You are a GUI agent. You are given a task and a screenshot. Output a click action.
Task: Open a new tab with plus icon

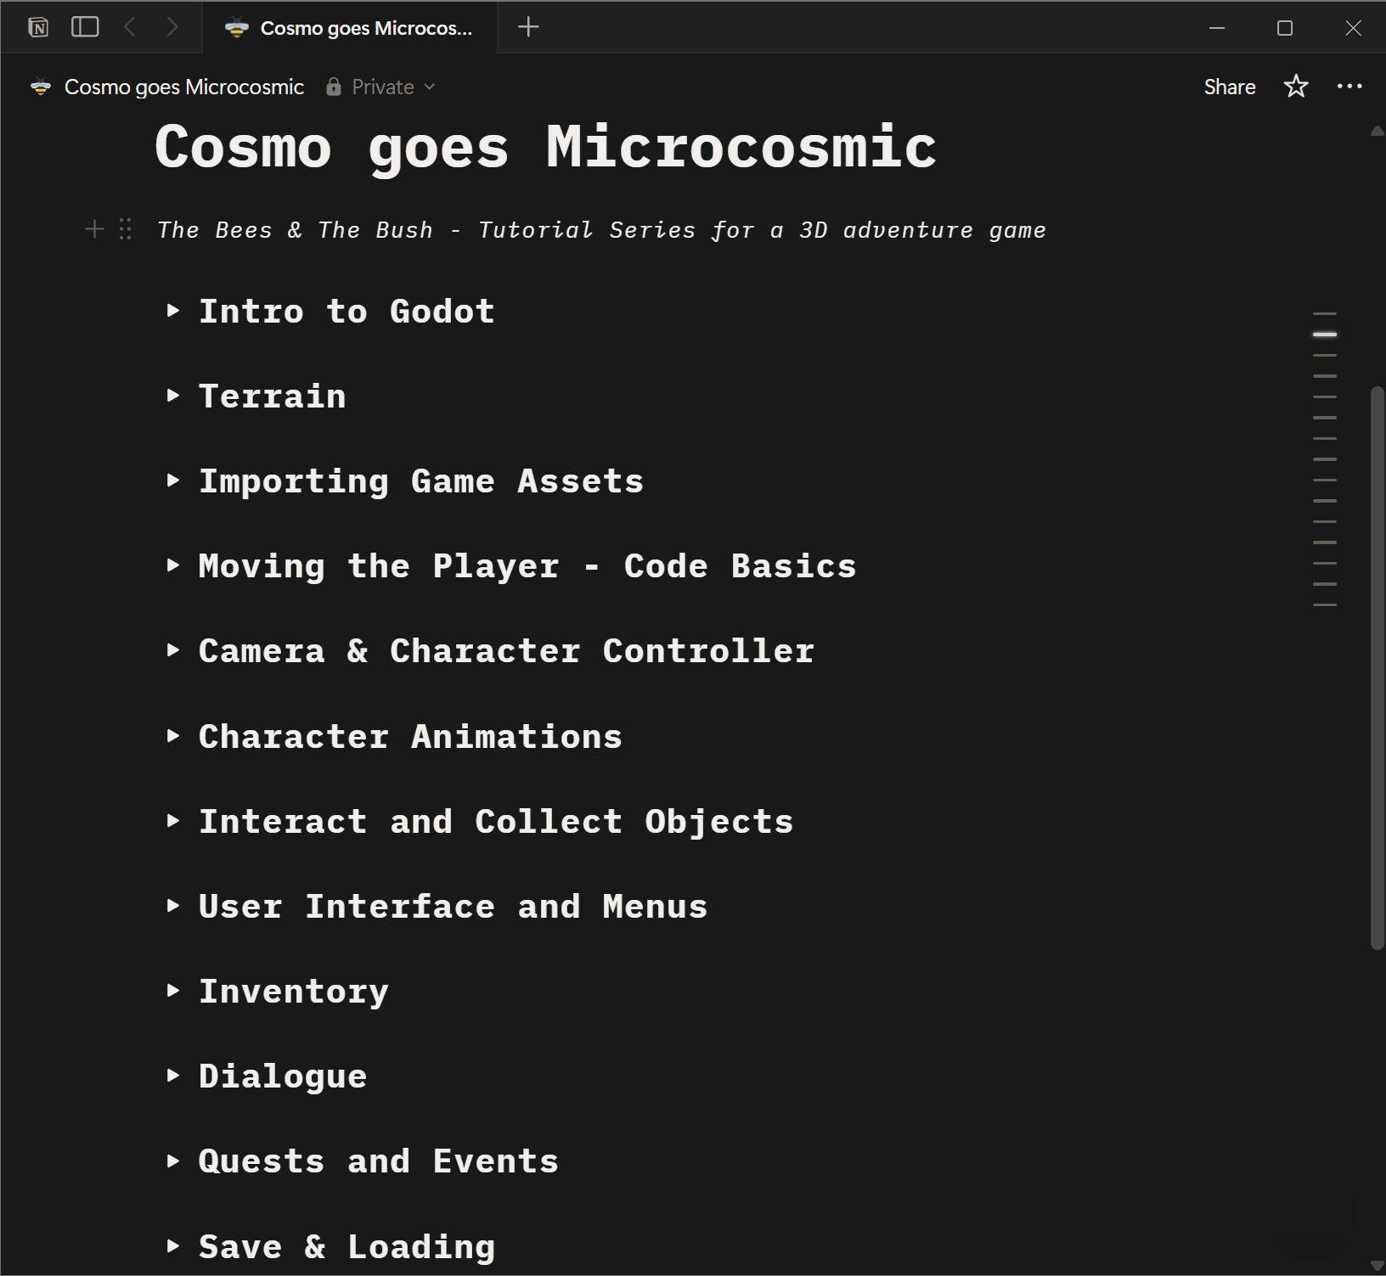click(528, 27)
